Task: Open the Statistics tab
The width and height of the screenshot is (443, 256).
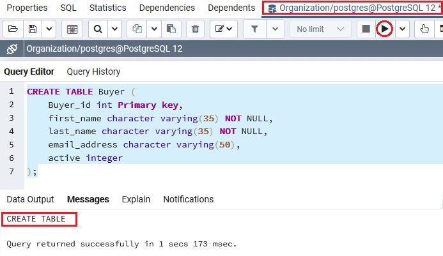Action: point(107,8)
